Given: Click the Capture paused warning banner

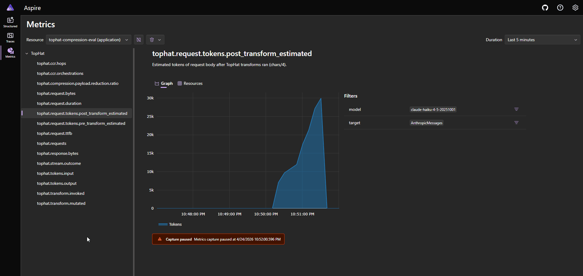Looking at the screenshot, I should (218, 239).
